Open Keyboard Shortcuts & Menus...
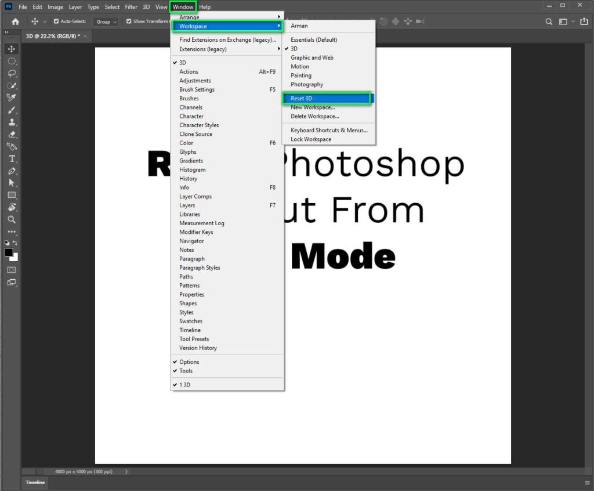The width and height of the screenshot is (594, 491). click(328, 130)
